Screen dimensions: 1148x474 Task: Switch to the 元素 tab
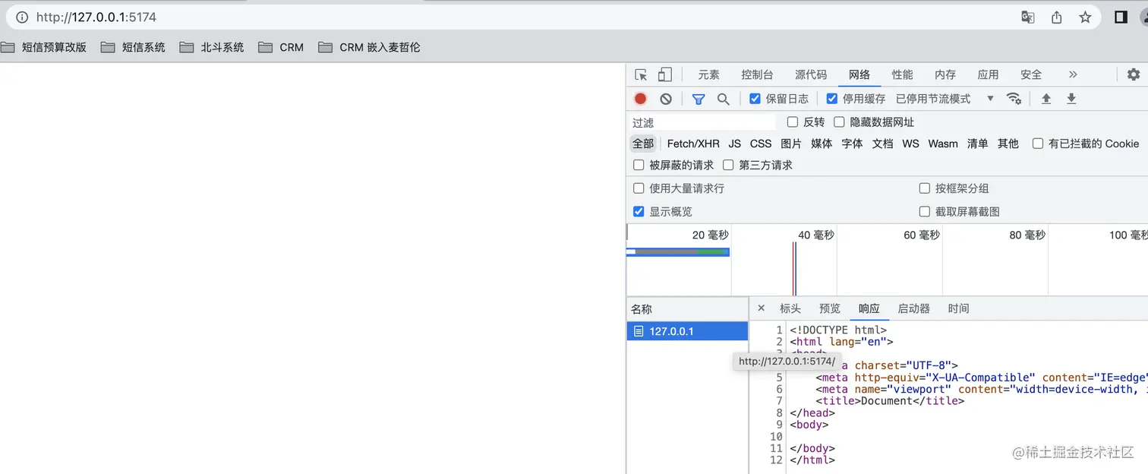(709, 74)
